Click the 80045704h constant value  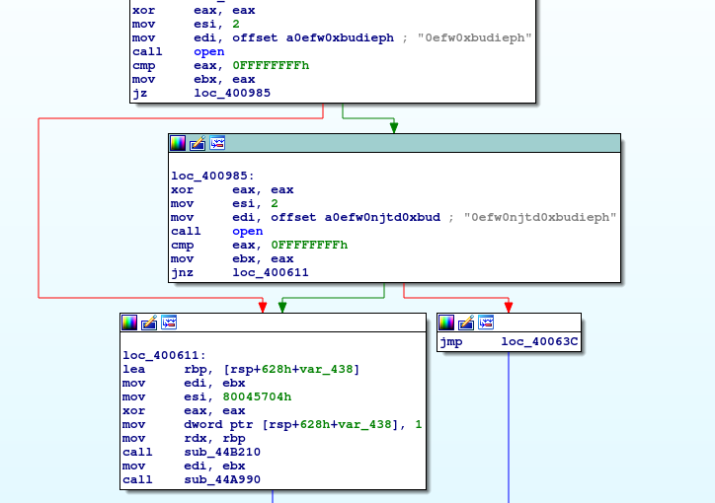coord(257,396)
